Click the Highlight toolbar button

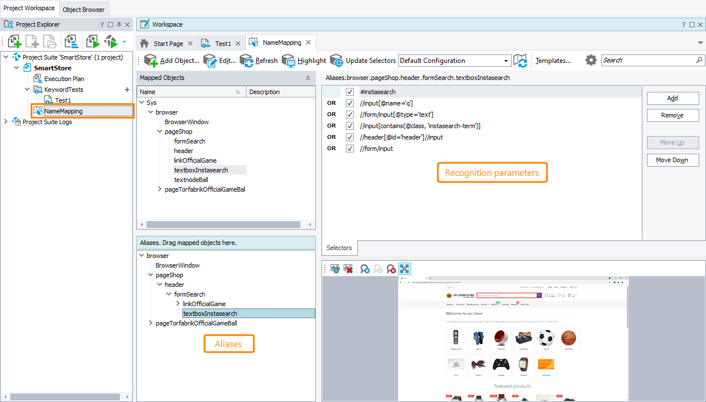click(304, 61)
